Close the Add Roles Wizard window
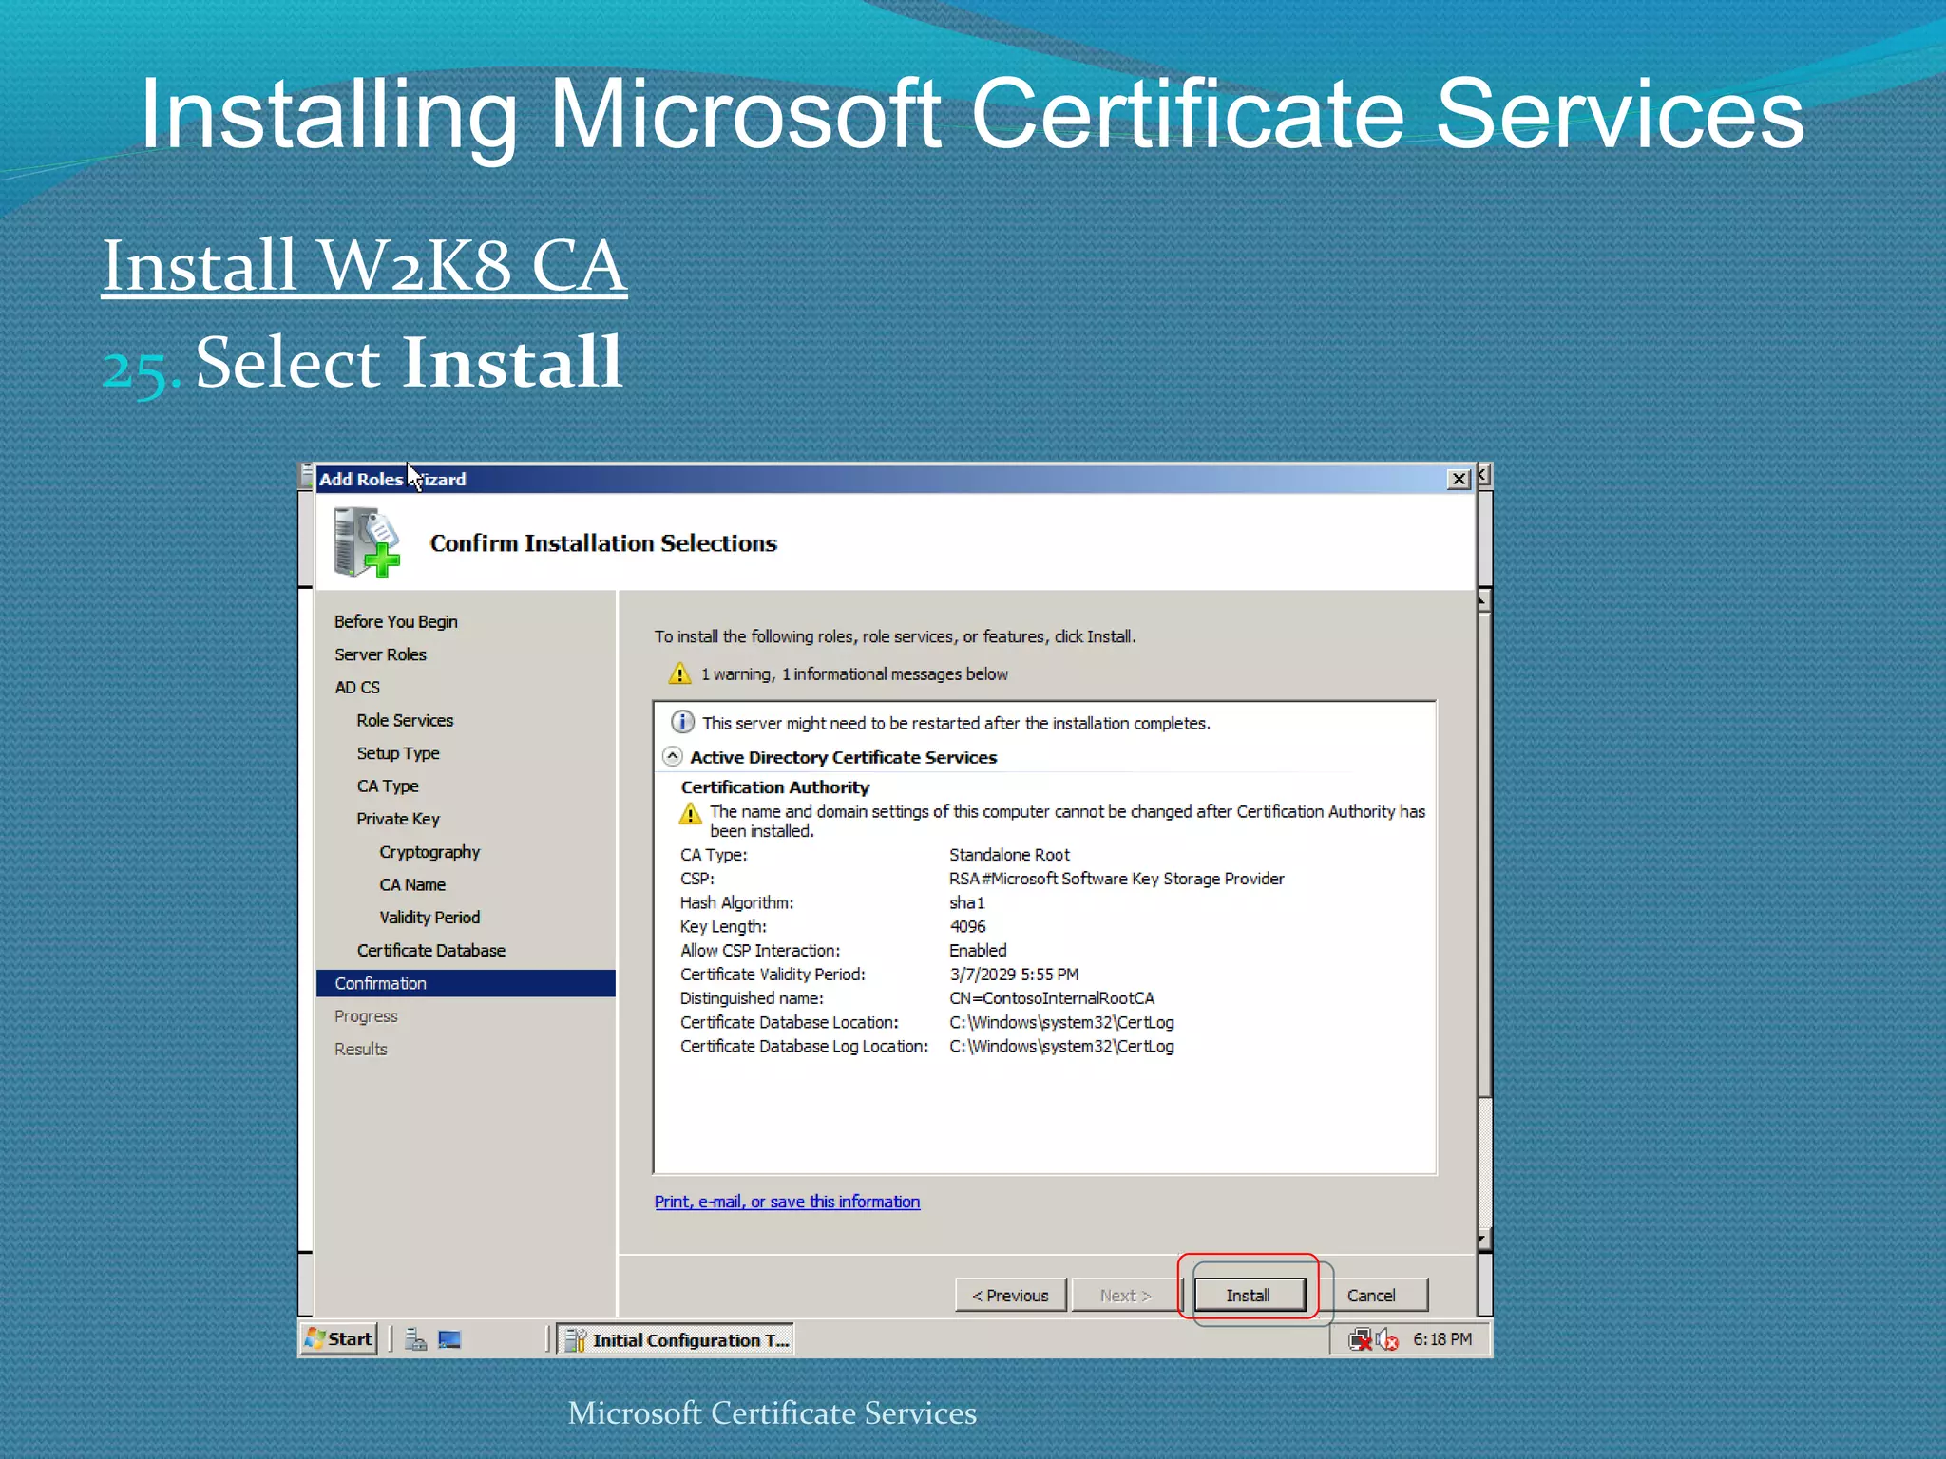 (1459, 479)
